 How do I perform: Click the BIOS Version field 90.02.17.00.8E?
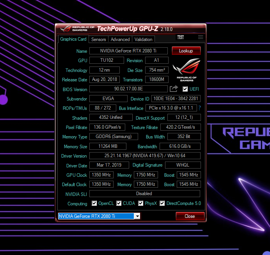[128, 89]
